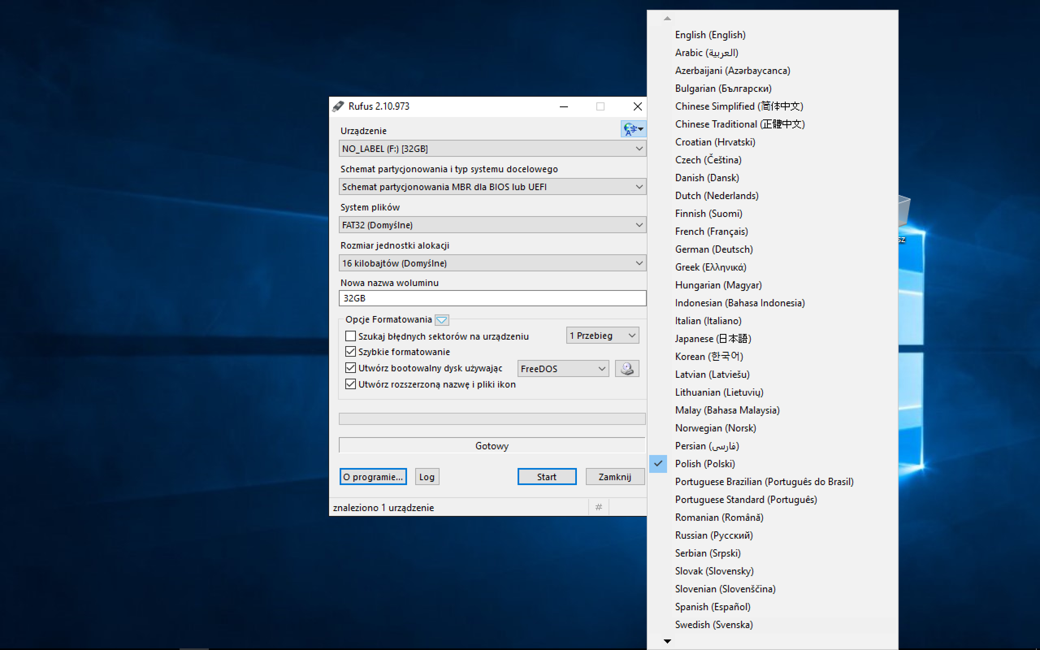Select English (English) from language menu
The height and width of the screenshot is (650, 1040).
point(710,35)
